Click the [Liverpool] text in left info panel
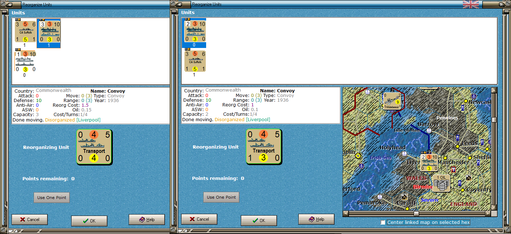 click(x=89, y=120)
